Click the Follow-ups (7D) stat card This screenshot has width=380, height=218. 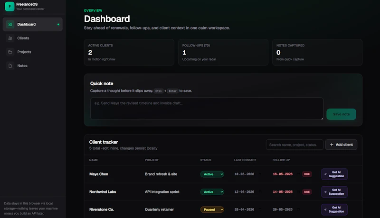[x=223, y=52]
